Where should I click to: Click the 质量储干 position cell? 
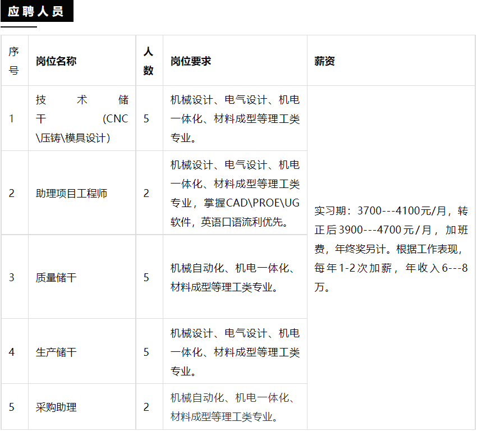pos(56,277)
